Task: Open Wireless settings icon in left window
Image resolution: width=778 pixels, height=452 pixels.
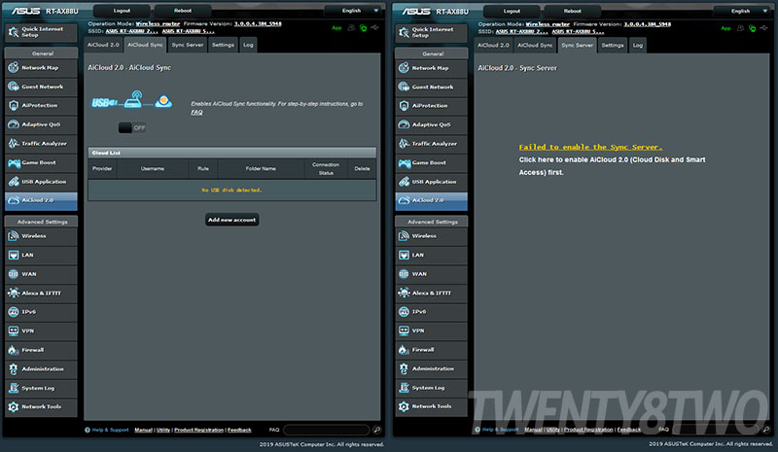Action: click(14, 235)
